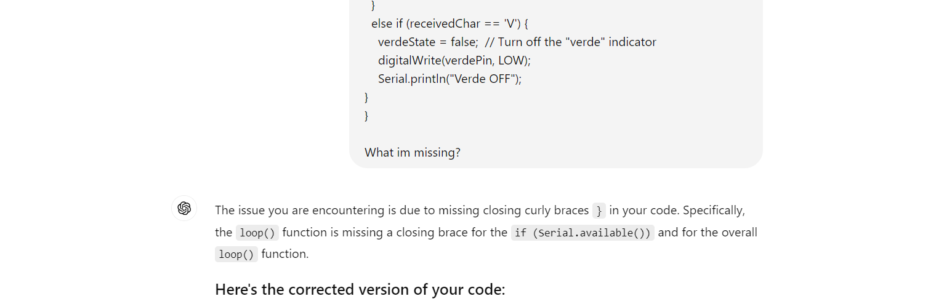944x307 pixels.
Task: Click the digitalWrite(verdePin, LOW) line
Action: 454,61
